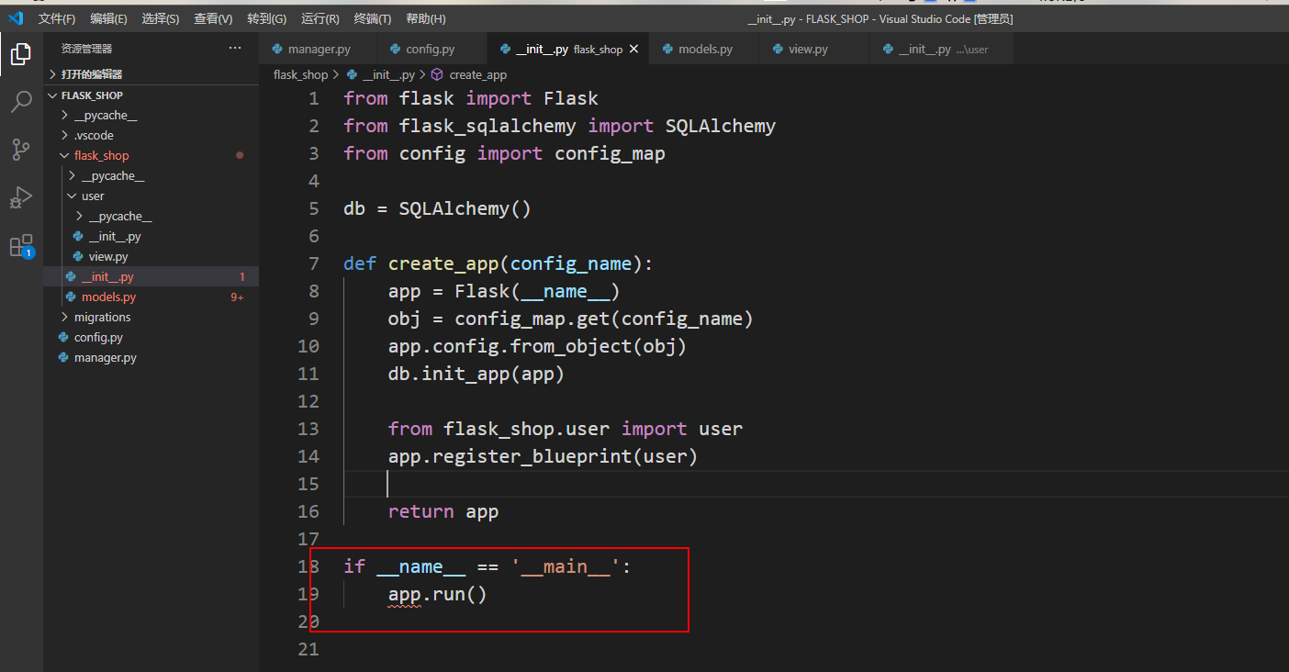Viewport: 1289px width, 672px height.
Task: Switch to the manager.py tab
Action: pyautogui.click(x=319, y=49)
